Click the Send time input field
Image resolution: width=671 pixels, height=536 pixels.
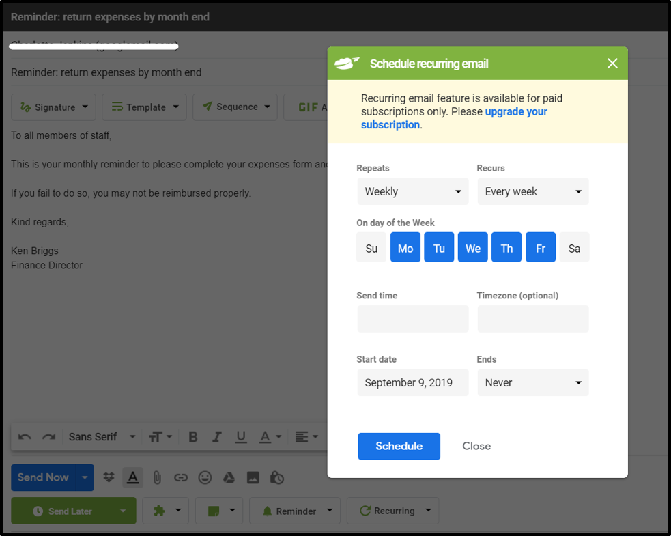pos(412,319)
